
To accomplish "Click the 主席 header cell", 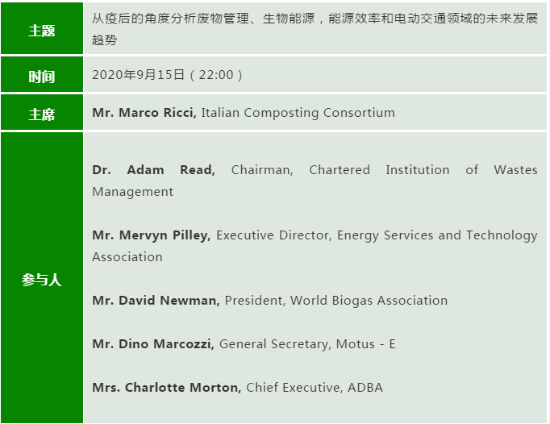I will click(42, 114).
